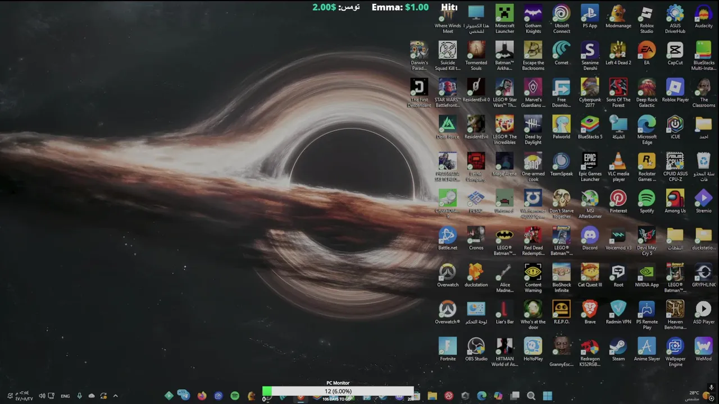
Task: Select The First Descendant icon
Action: pyautogui.click(x=419, y=93)
